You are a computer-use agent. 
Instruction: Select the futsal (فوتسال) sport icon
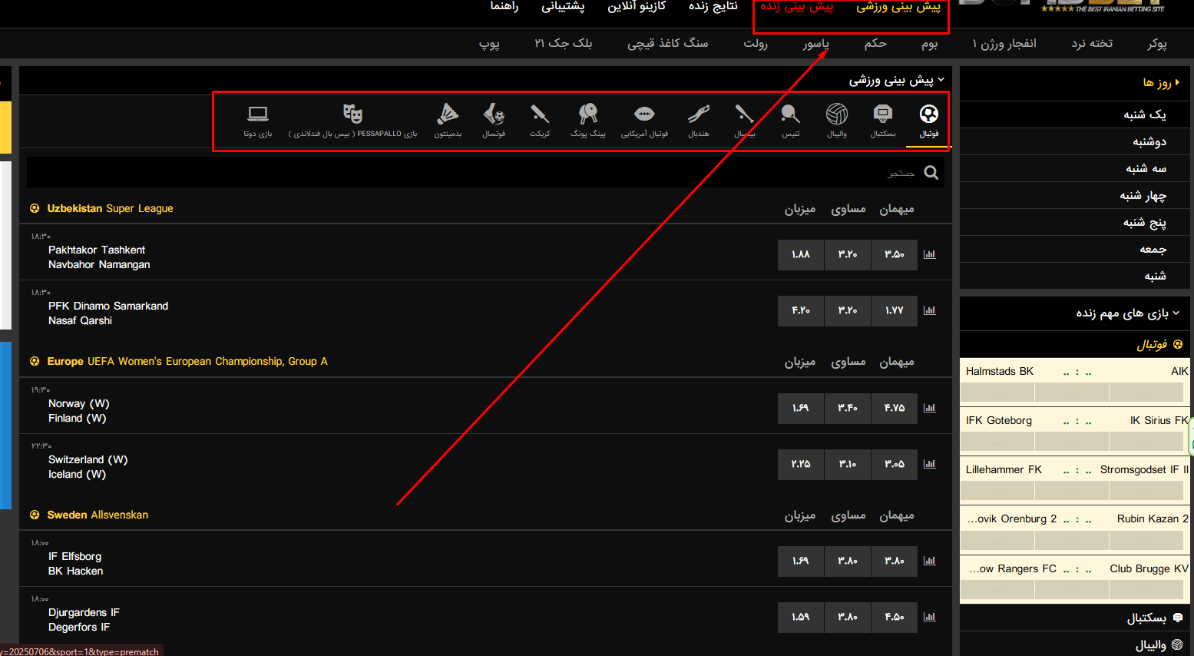(x=494, y=114)
